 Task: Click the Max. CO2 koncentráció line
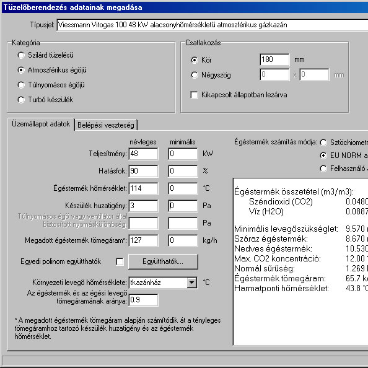(x=301, y=258)
